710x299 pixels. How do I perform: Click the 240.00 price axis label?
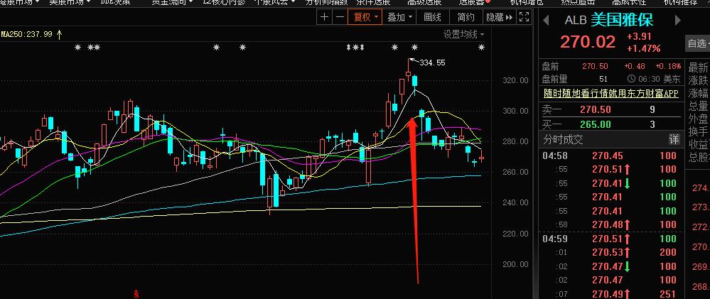(x=516, y=202)
